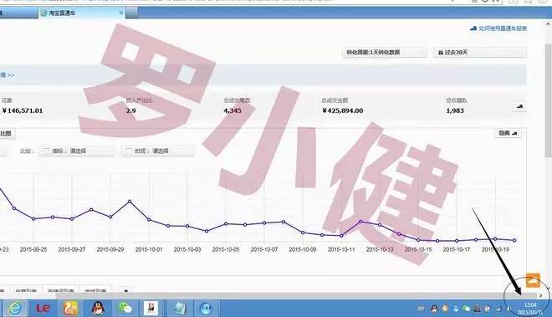Click the vertical scrollbar up arrow

tap(549, 24)
